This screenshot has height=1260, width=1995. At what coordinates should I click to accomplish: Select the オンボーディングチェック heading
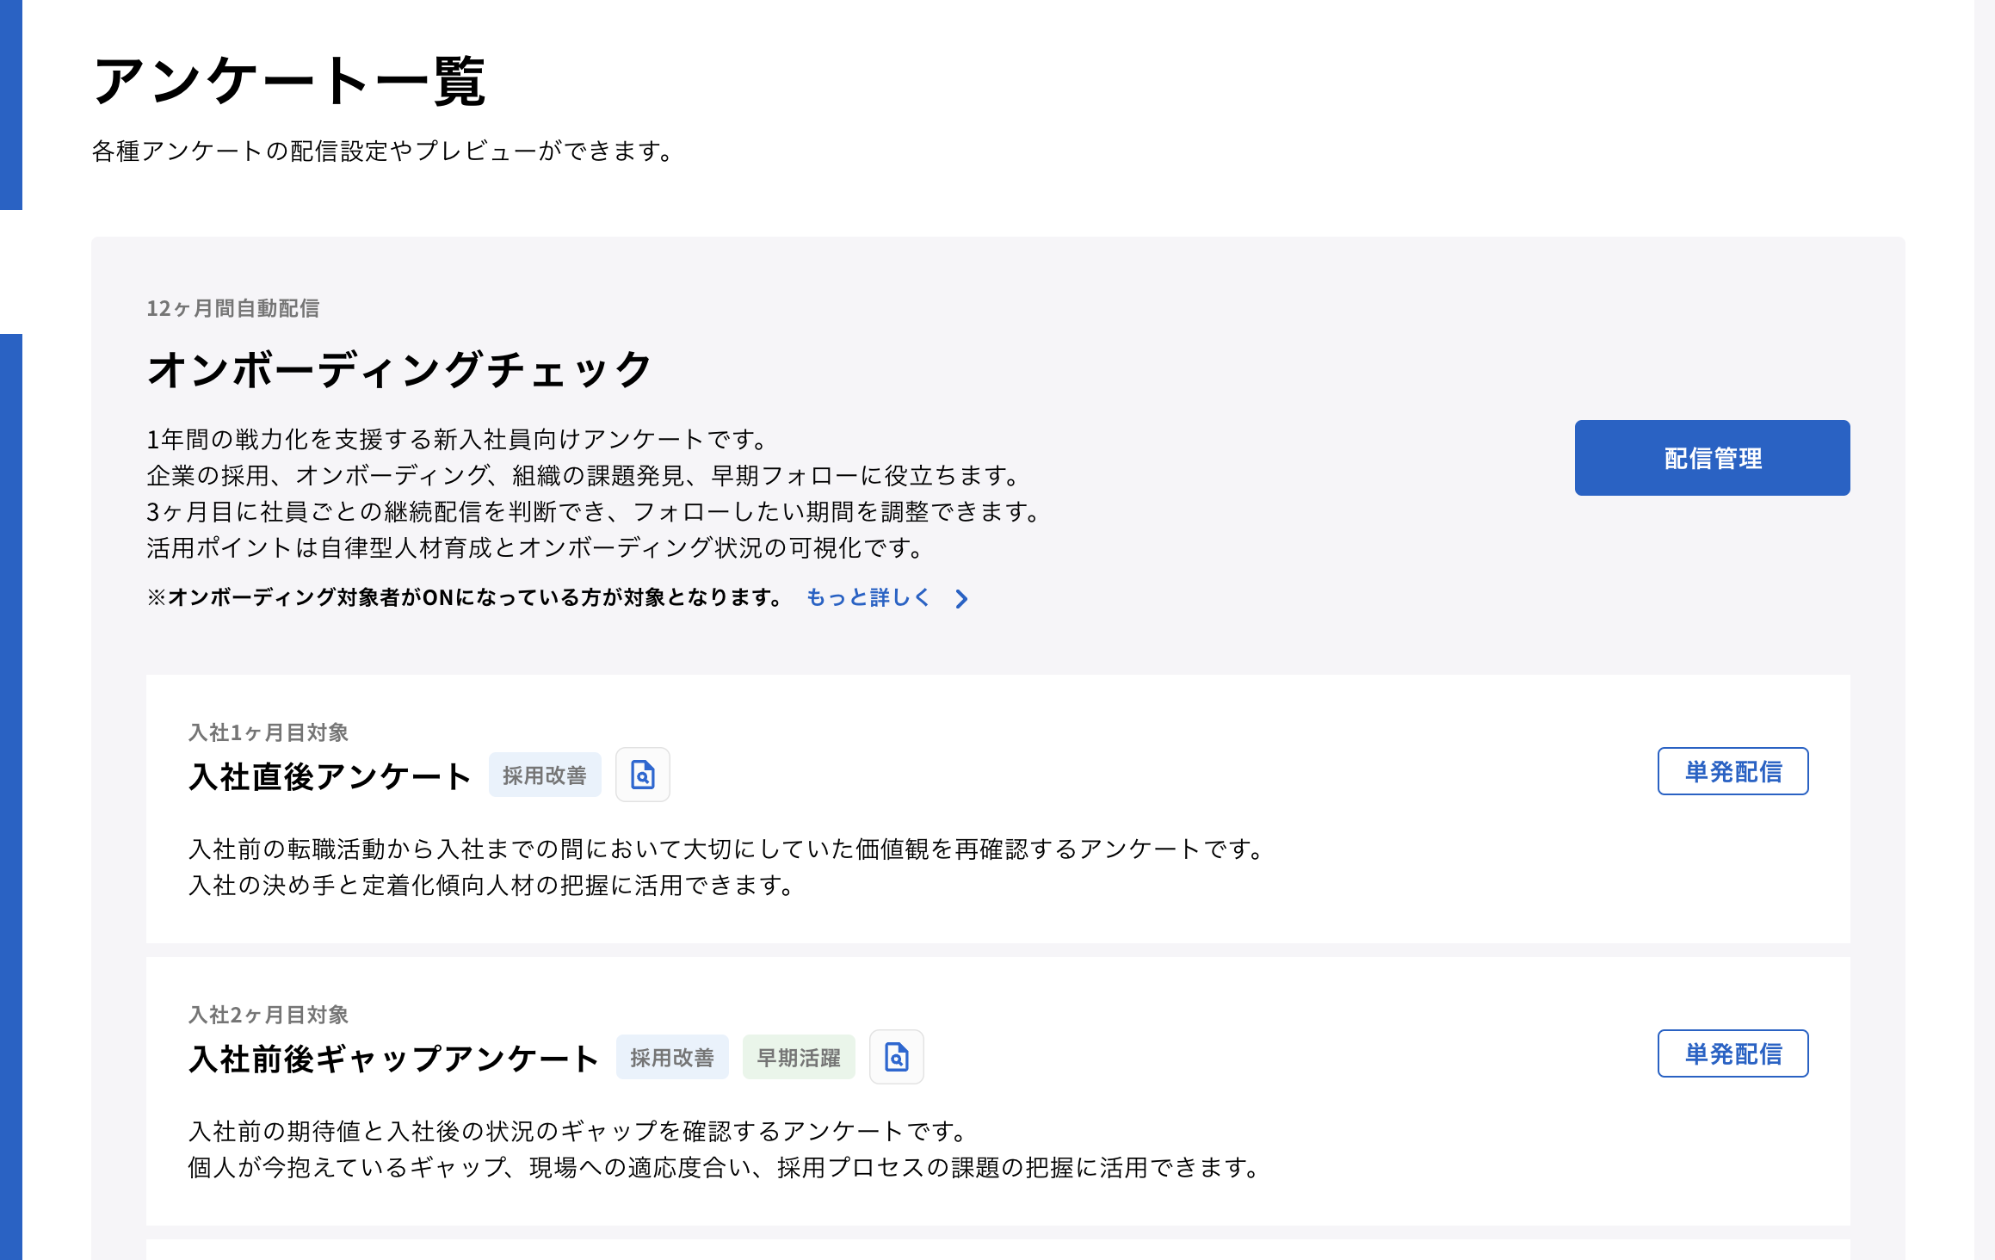(399, 367)
